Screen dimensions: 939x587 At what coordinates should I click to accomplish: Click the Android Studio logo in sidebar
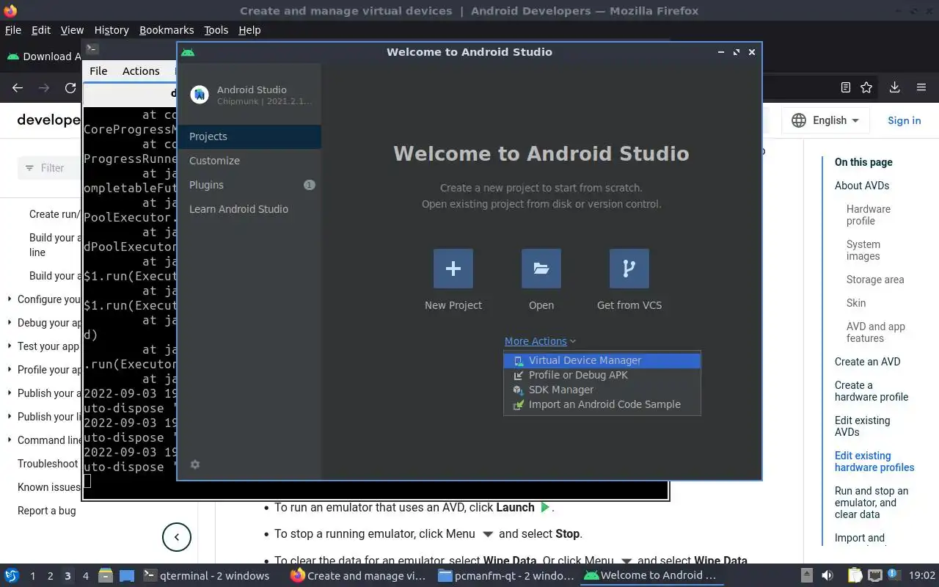200,95
